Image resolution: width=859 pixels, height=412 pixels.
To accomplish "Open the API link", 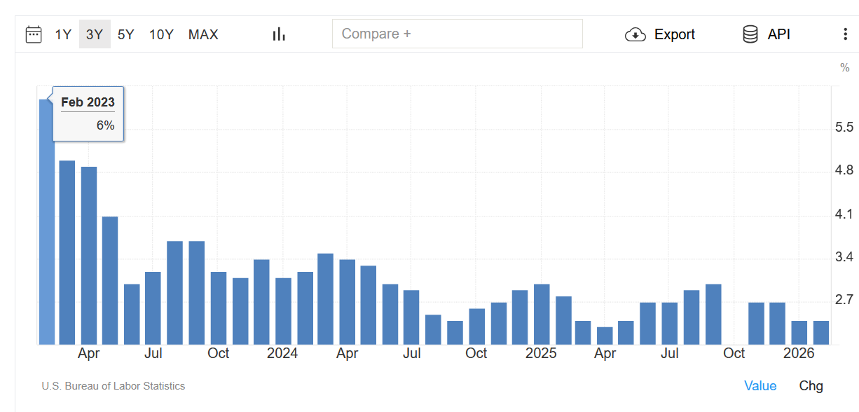I will coord(779,34).
